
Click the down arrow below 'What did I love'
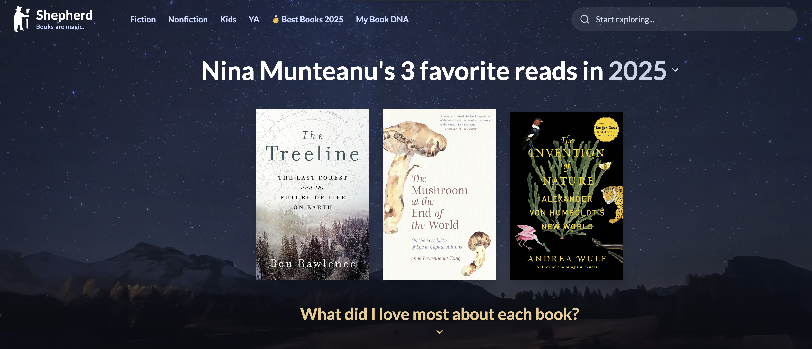click(x=439, y=332)
